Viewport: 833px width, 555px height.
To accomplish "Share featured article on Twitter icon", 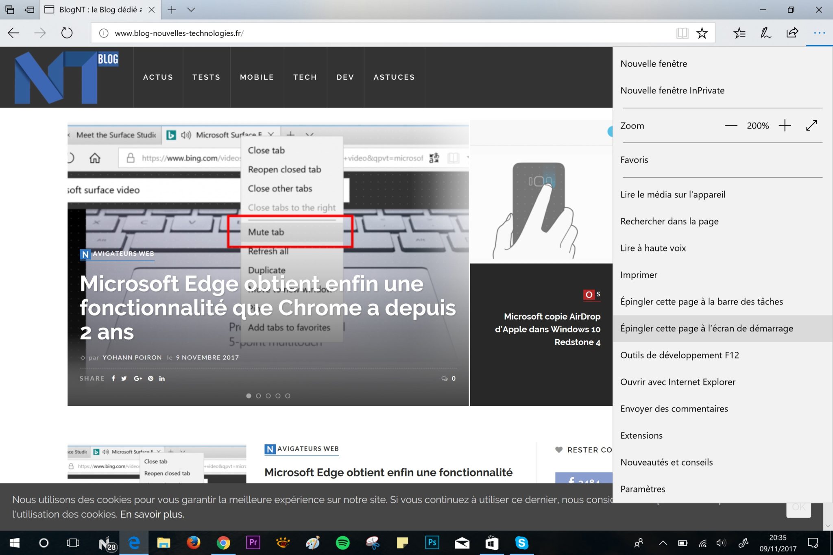I will (x=124, y=379).
